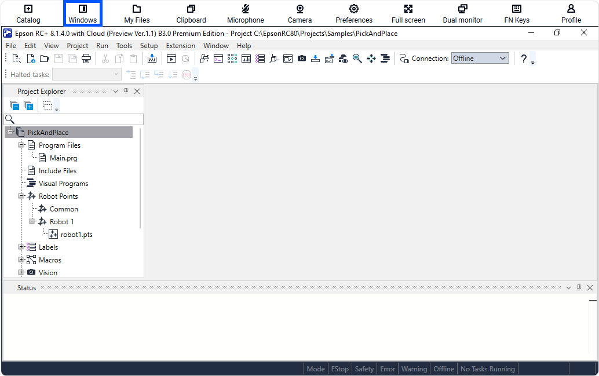
Task: Open the GUI form editor window icon
Action: [x=288, y=59]
